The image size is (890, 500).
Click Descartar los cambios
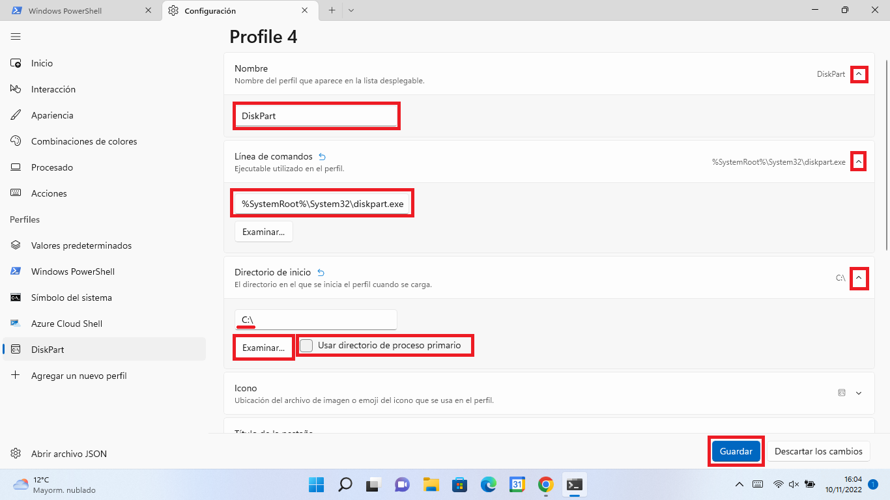pyautogui.click(x=818, y=451)
